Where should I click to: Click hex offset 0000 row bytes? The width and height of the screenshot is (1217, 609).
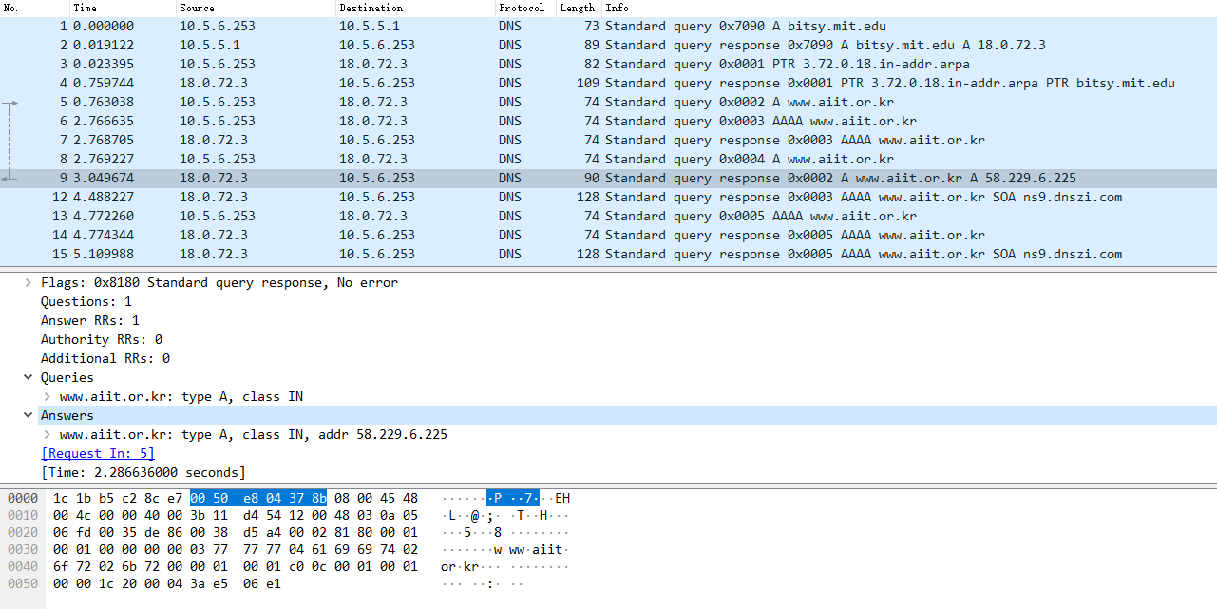[x=236, y=498]
